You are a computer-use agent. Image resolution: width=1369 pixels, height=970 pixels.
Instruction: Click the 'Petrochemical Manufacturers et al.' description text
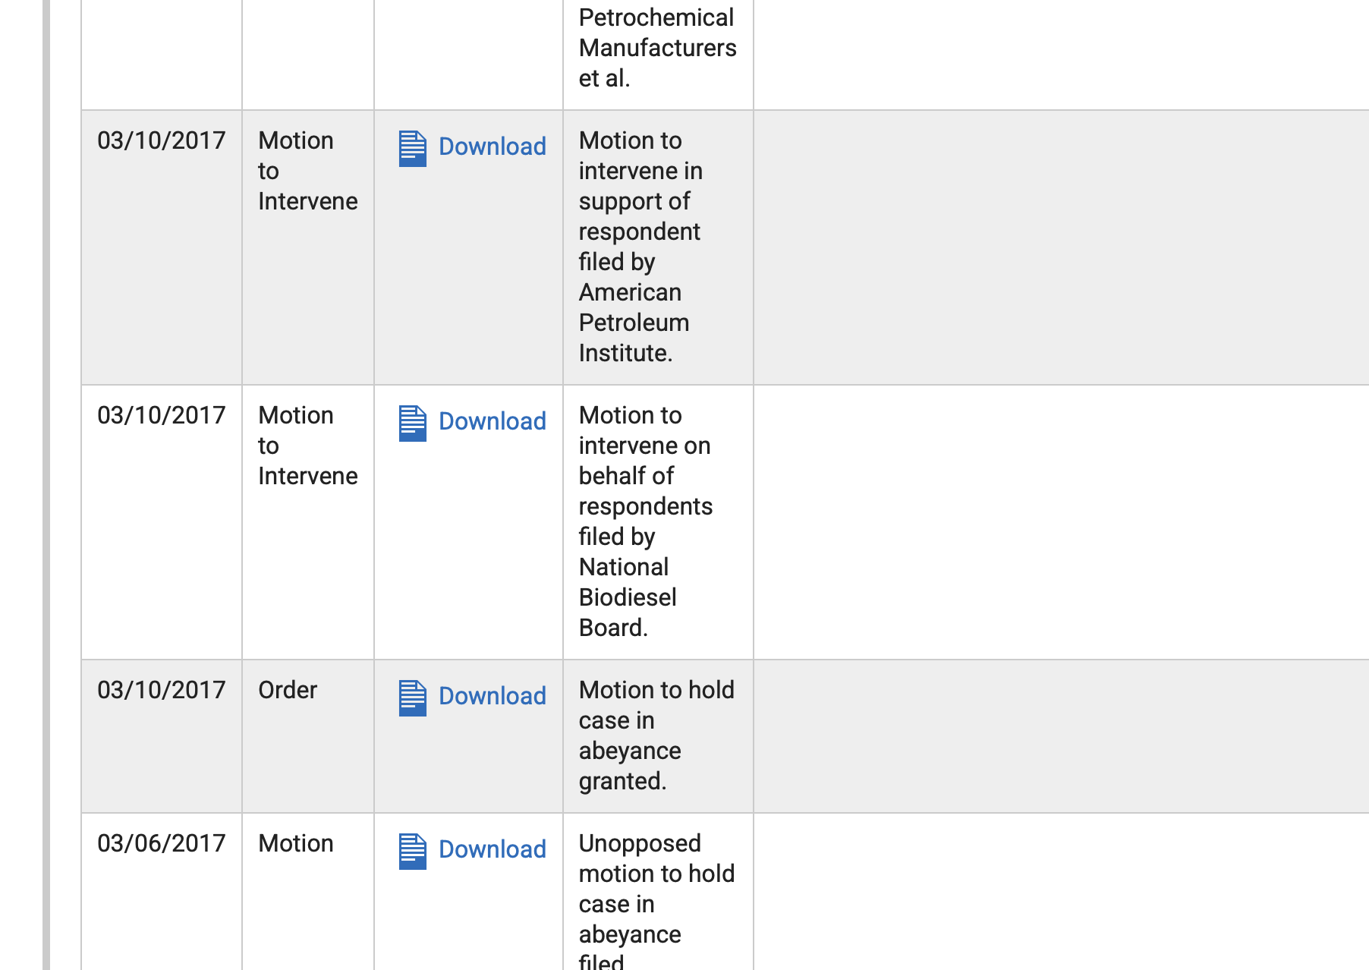point(657,48)
